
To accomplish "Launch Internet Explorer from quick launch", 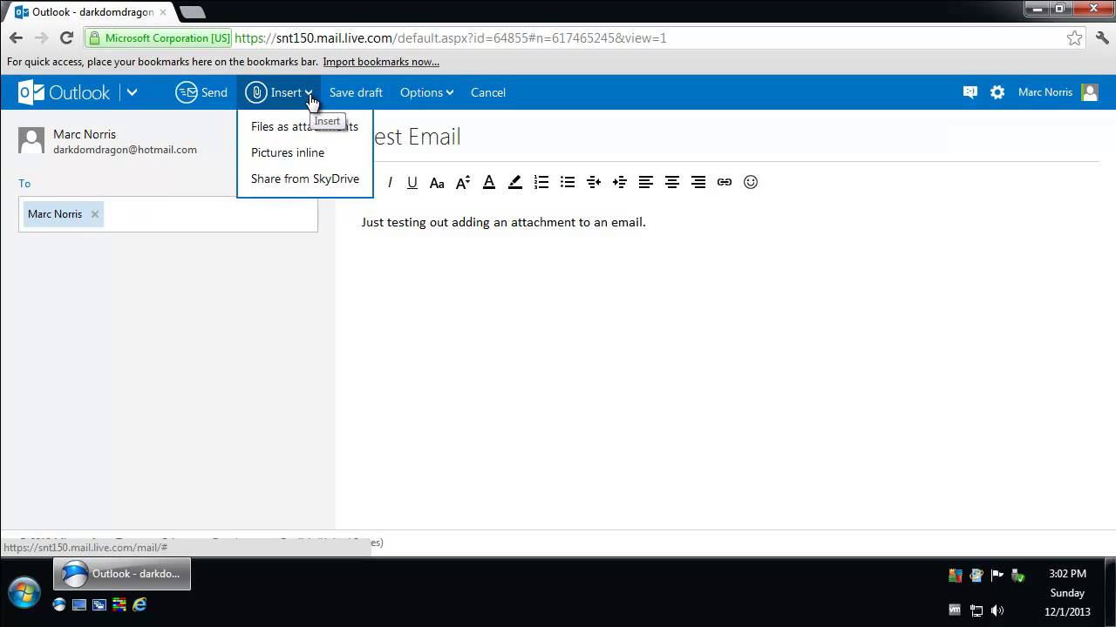I will click(x=139, y=604).
